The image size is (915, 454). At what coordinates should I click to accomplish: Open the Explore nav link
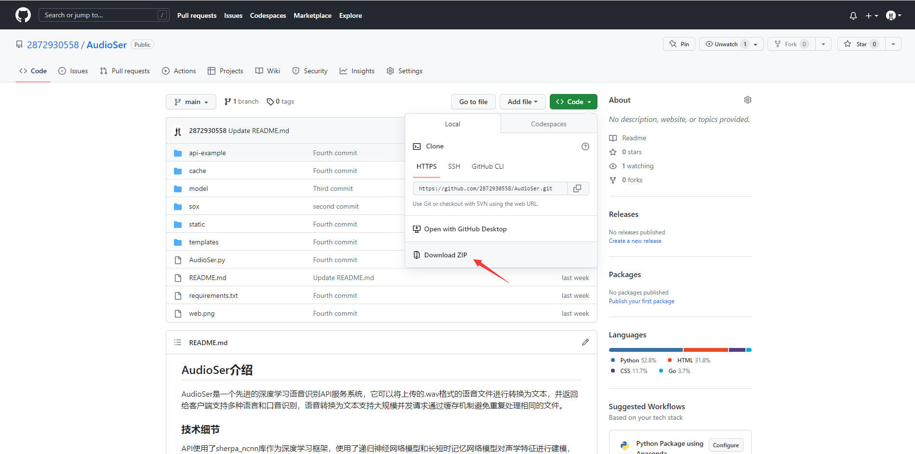pos(351,15)
